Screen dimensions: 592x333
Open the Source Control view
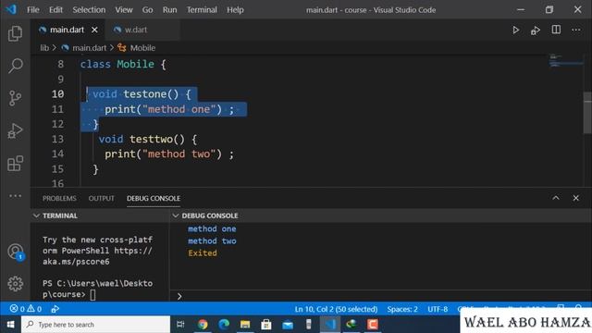15,98
